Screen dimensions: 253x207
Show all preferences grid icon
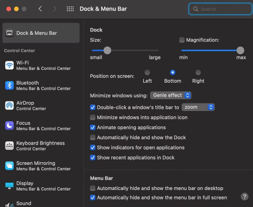click(70, 9)
